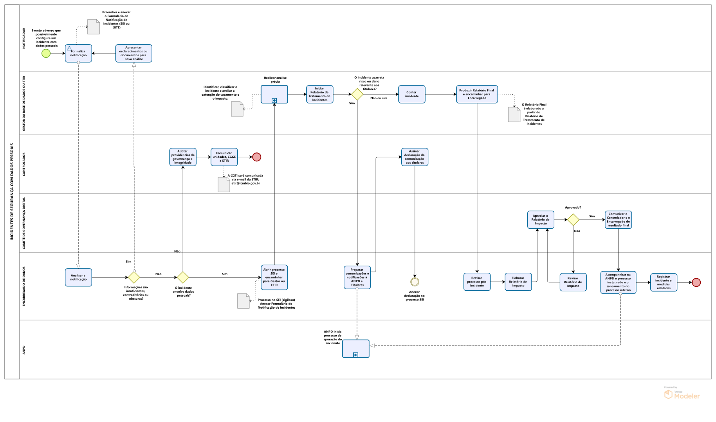Select the Relatório Final é elaborado annotation text
Image resolution: width=716 pixels, height=422 pixels.
click(534, 114)
